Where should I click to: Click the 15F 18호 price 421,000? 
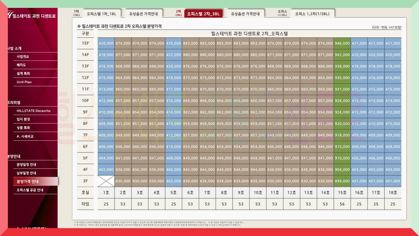(393, 43)
